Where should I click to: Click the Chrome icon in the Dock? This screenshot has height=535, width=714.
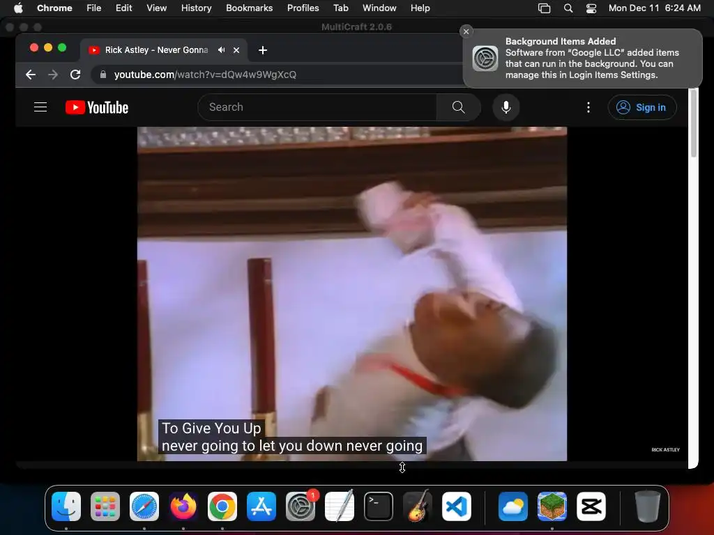tap(222, 506)
